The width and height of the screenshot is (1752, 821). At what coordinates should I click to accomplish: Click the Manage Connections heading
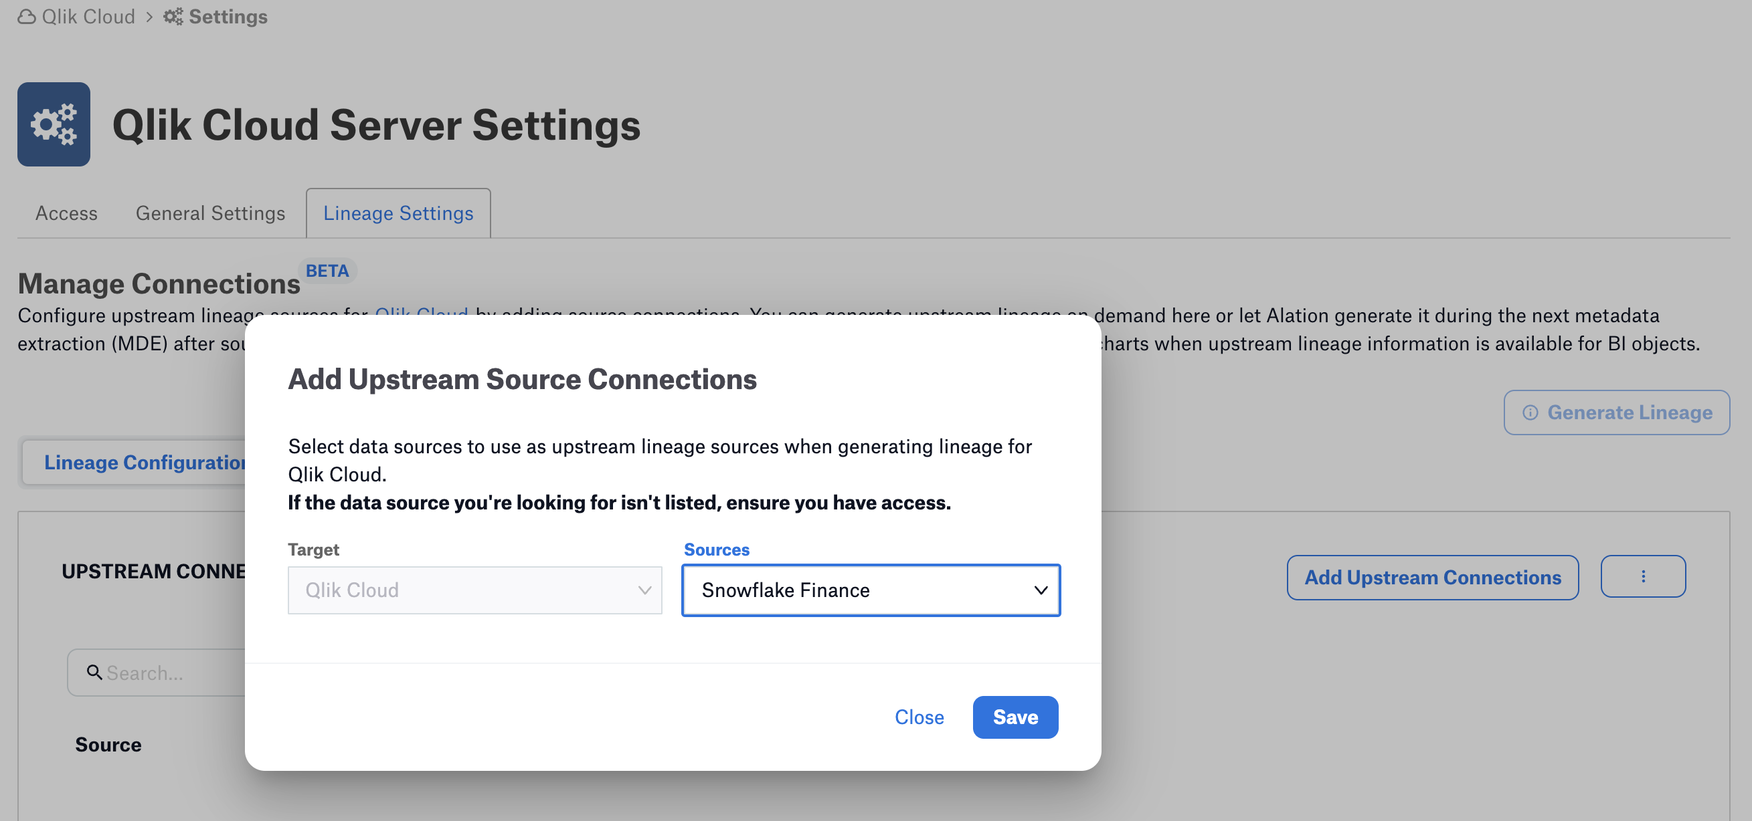pyautogui.click(x=159, y=283)
